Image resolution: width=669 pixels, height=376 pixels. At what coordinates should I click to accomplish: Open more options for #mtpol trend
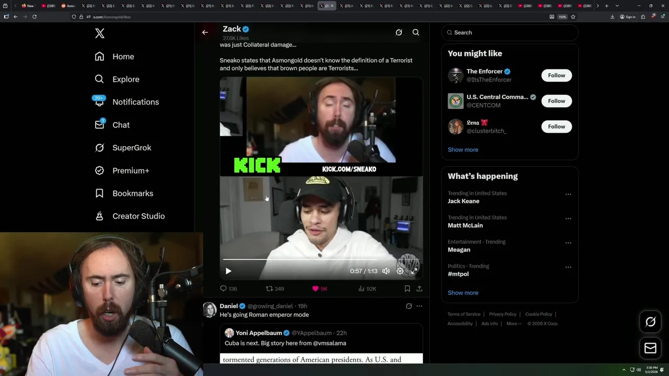(568, 267)
